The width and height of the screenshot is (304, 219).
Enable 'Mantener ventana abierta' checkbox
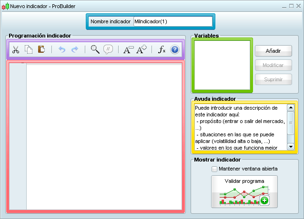coord(214,169)
